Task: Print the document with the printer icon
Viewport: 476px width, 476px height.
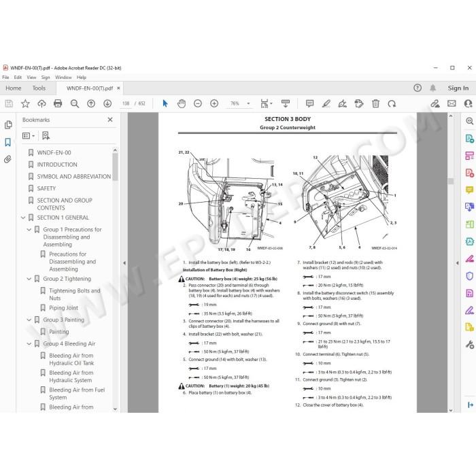Action: coord(58,103)
